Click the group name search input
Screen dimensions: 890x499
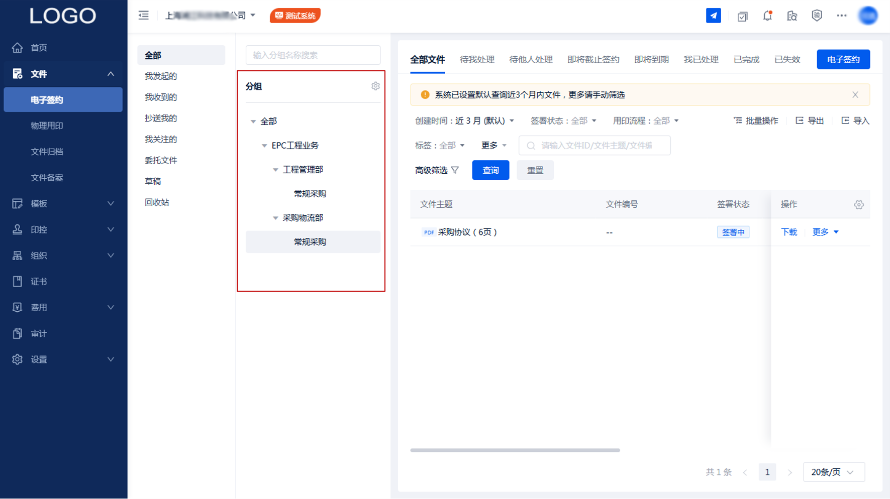click(x=313, y=55)
